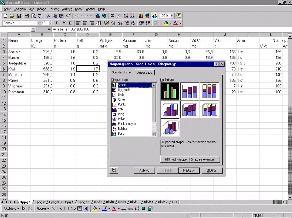Screen dimensions: 292x218
Task: Select the Cirkel chart type
Action: [122, 100]
